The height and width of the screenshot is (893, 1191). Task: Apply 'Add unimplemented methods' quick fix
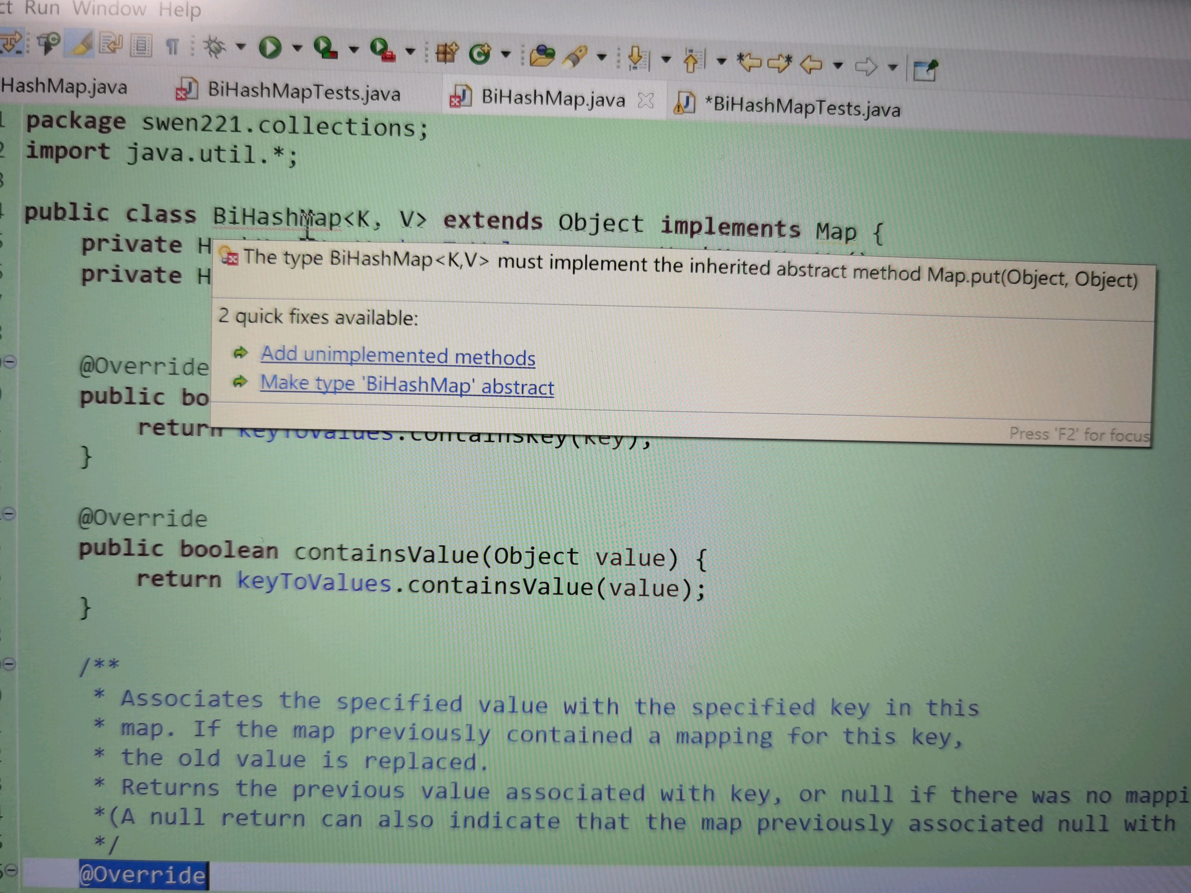coord(398,356)
